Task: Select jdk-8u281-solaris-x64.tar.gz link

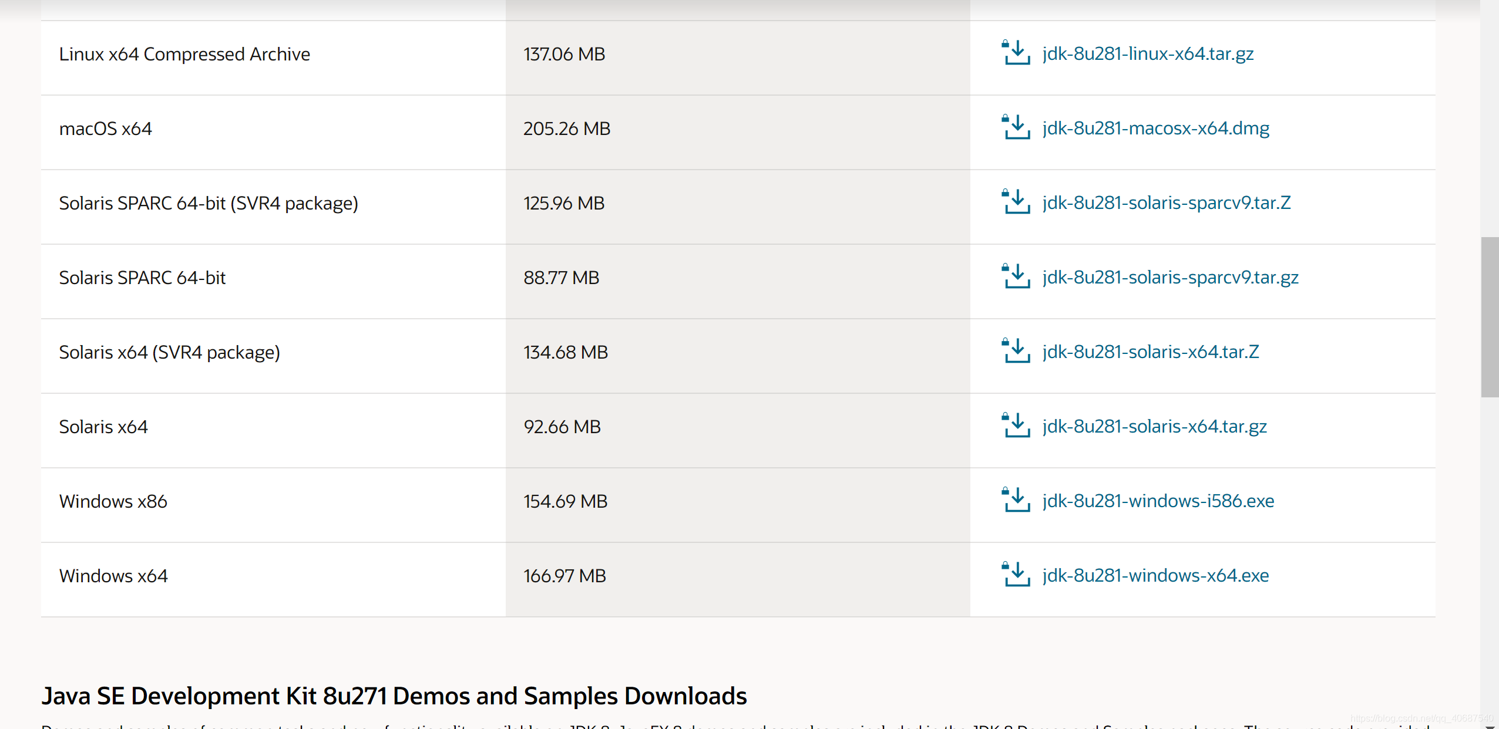Action: point(1154,426)
